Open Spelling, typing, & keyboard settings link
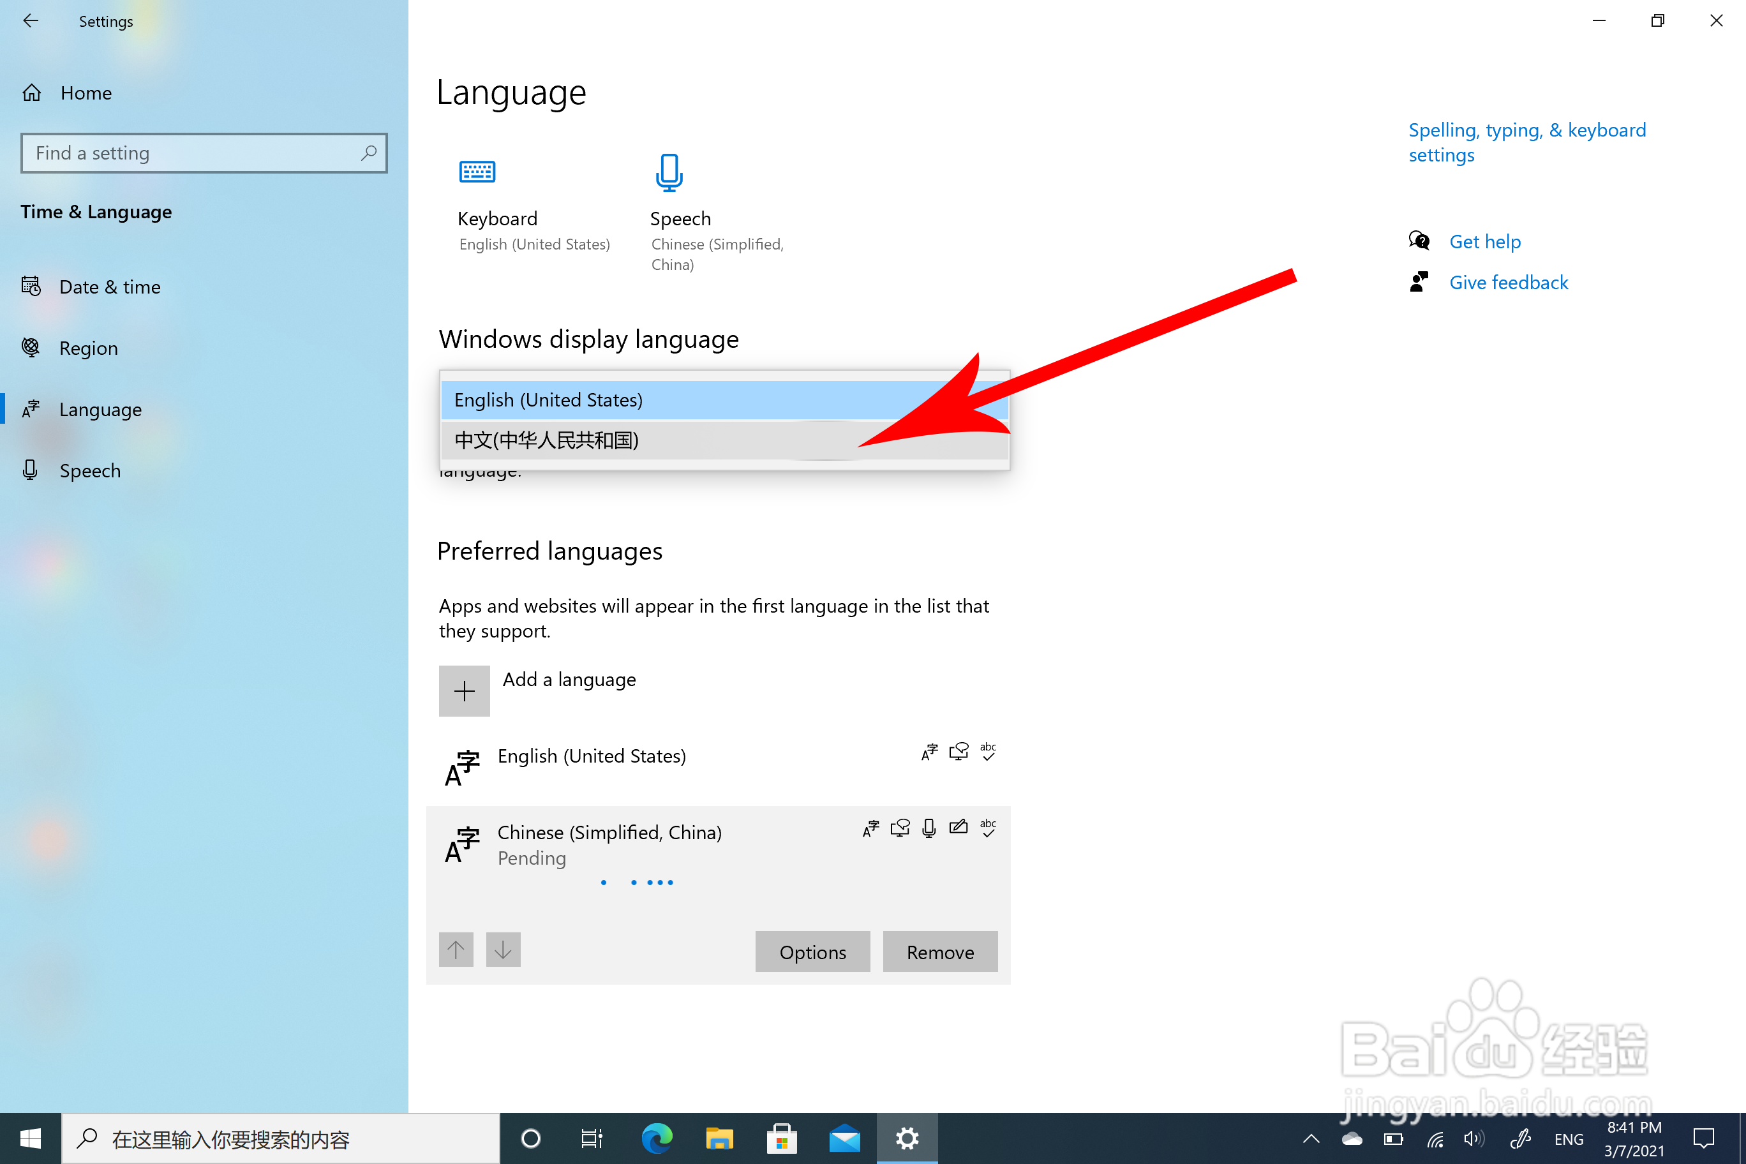The width and height of the screenshot is (1746, 1164). coord(1526,142)
